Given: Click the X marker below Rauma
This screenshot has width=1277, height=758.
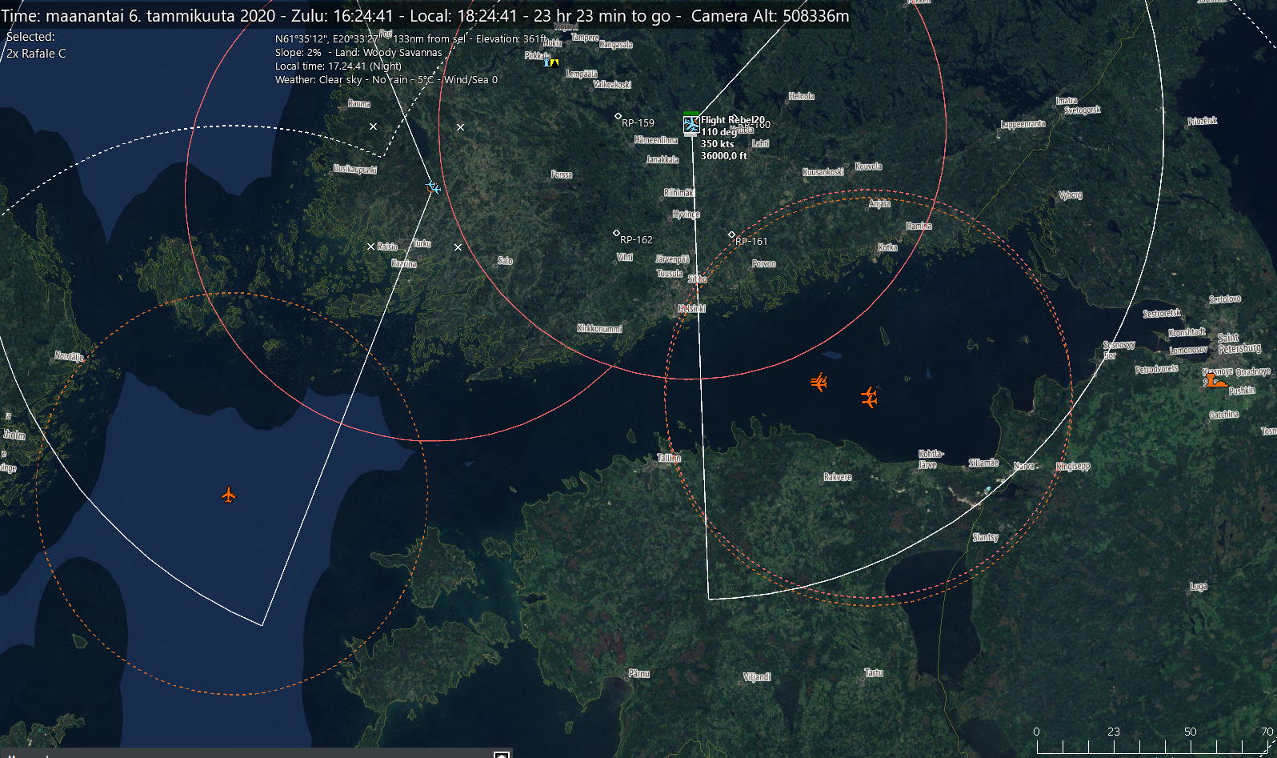Looking at the screenshot, I should (x=373, y=126).
